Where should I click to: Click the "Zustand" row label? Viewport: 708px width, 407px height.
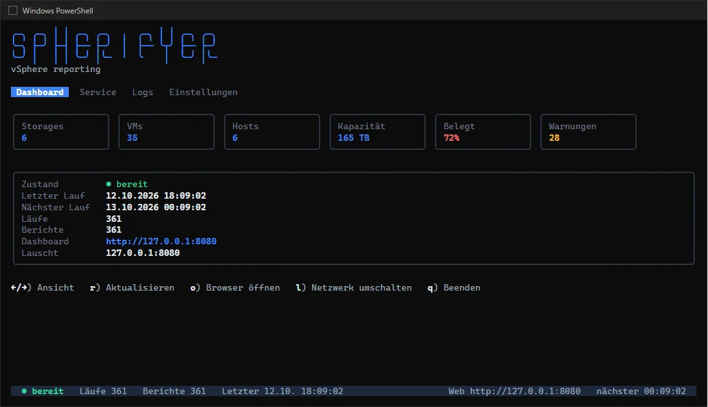pyautogui.click(x=40, y=184)
